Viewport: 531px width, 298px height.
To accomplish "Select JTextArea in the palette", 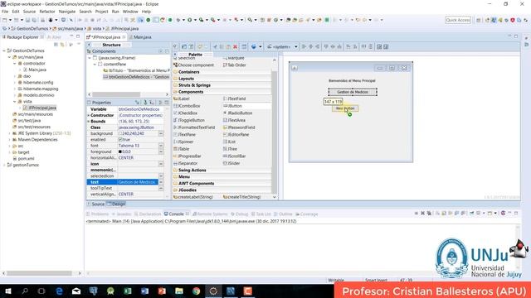I will 234,120.
